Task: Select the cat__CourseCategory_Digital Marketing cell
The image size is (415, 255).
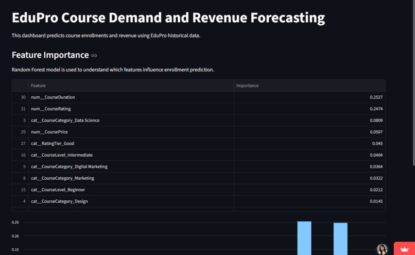Action: [131, 166]
